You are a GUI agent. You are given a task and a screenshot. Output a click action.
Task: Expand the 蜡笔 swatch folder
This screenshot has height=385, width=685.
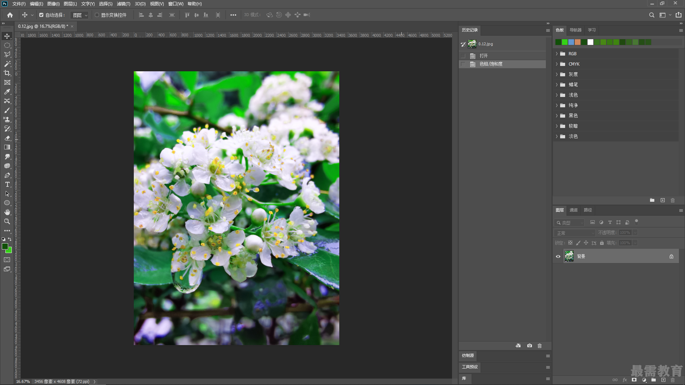click(x=557, y=85)
